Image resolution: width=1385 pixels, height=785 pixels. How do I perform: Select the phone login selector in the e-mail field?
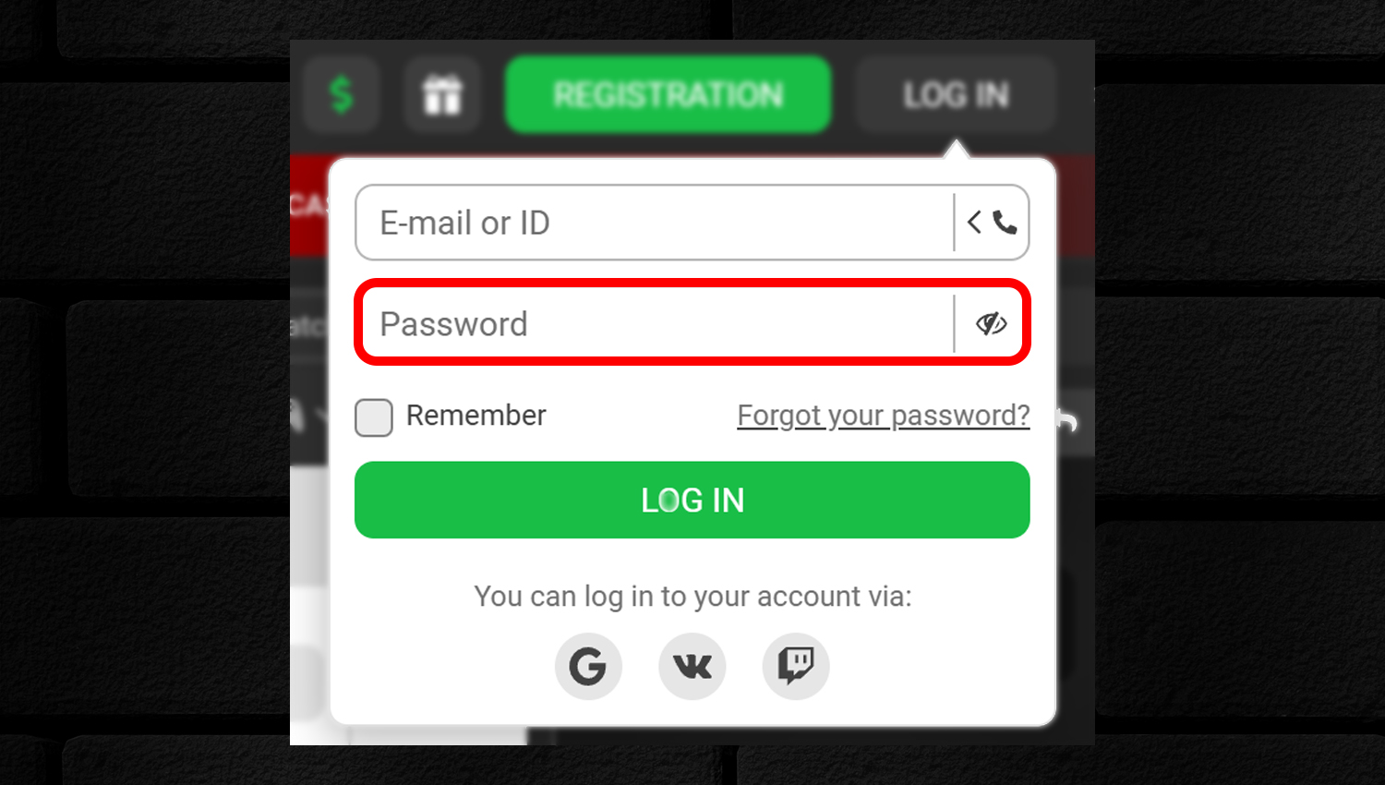992,223
